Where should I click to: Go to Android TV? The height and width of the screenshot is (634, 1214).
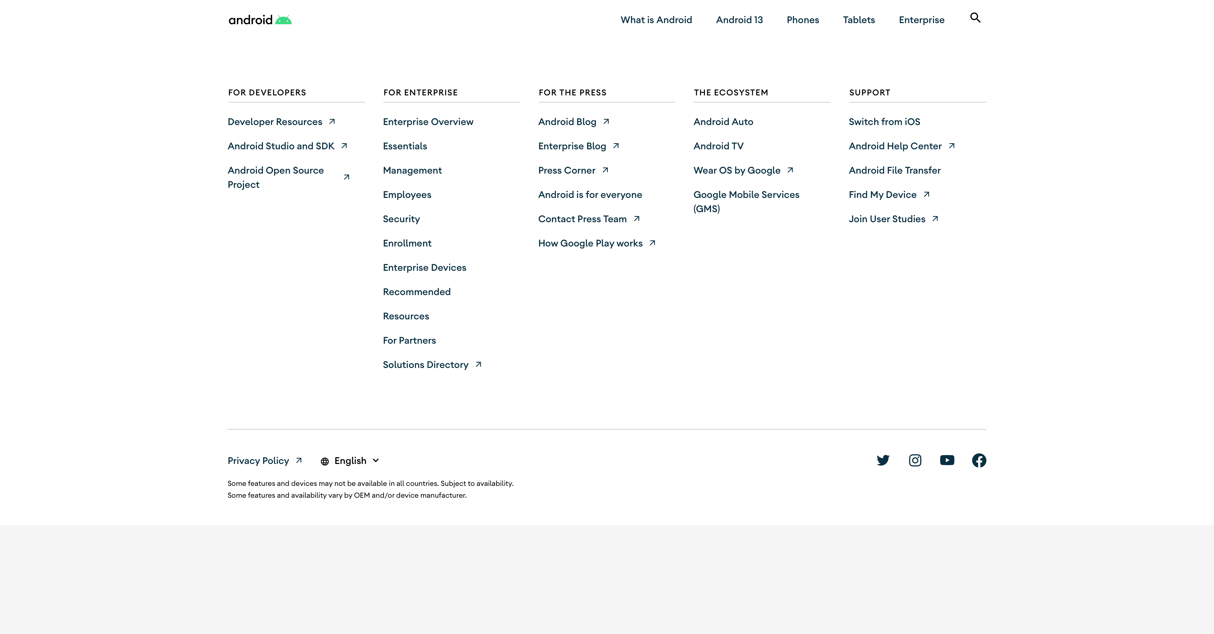pos(718,146)
